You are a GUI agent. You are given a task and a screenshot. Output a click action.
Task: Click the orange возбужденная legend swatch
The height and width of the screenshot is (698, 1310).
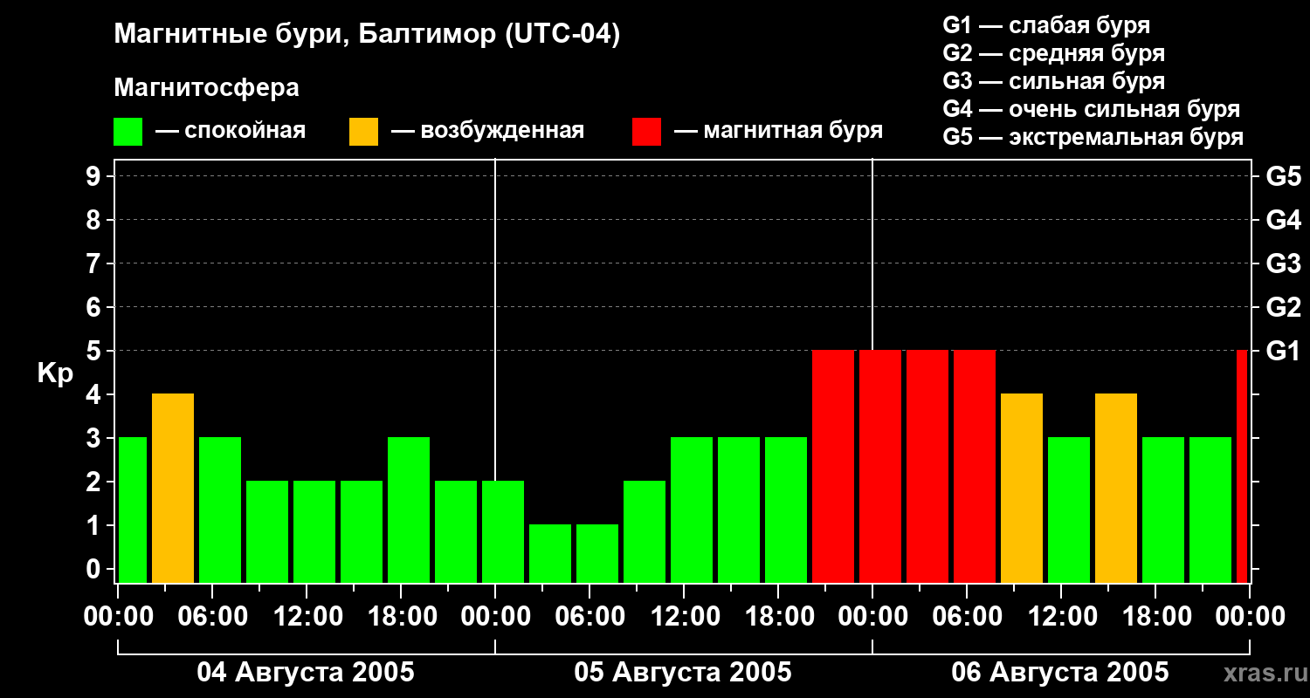(364, 132)
